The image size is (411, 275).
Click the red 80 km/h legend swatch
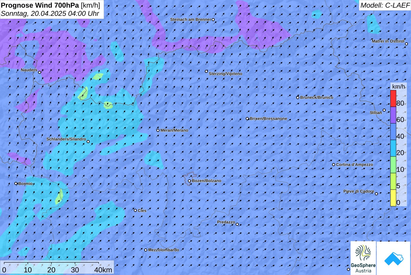coord(393,99)
